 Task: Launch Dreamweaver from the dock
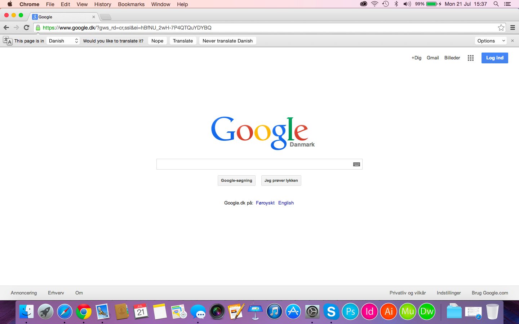tap(427, 312)
